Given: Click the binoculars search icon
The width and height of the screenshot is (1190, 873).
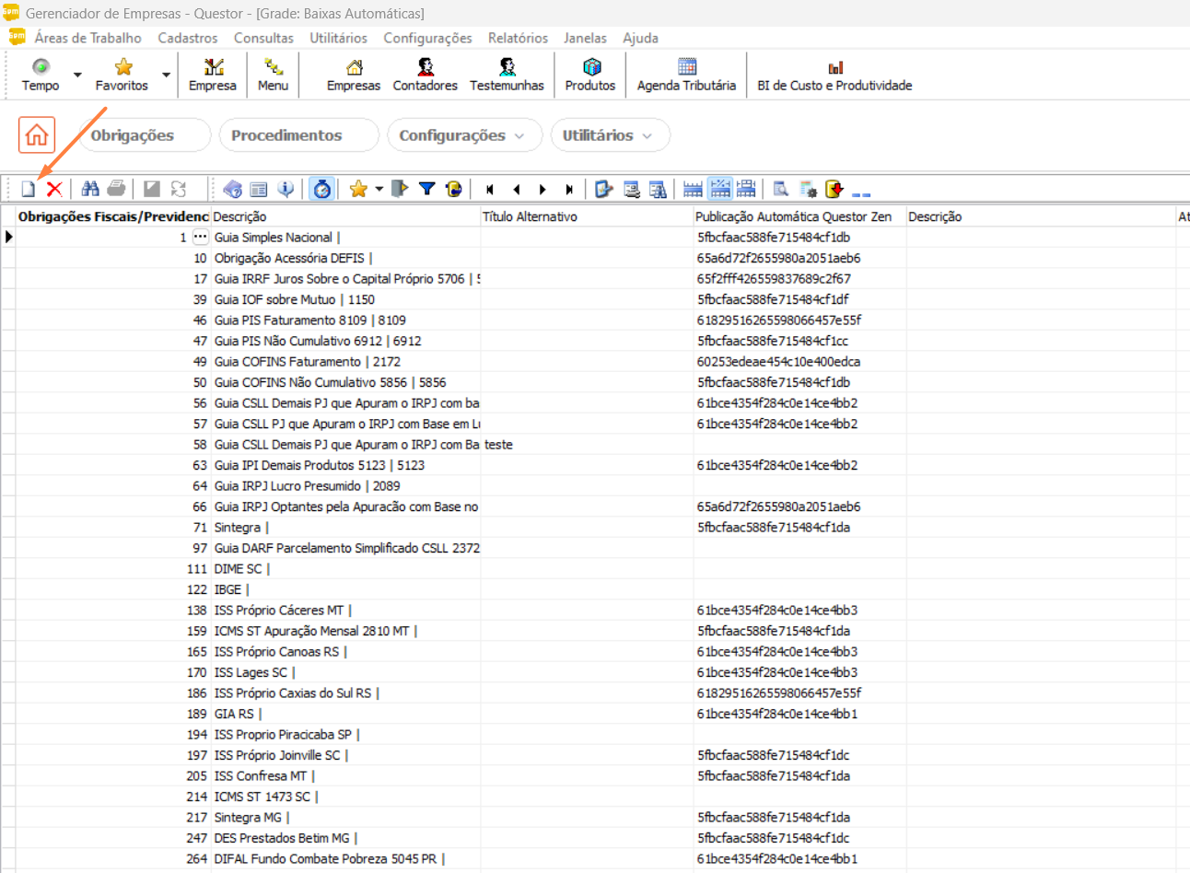Looking at the screenshot, I should pos(90,189).
